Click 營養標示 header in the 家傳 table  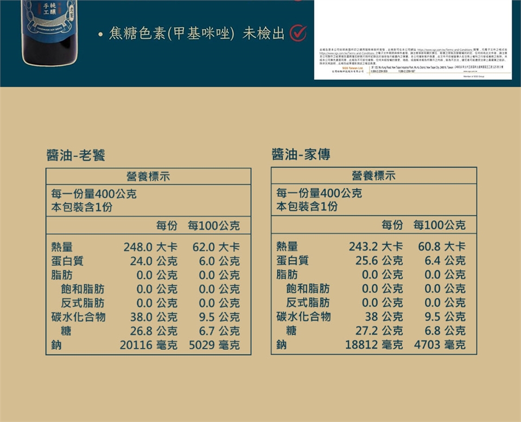pyautogui.click(x=373, y=176)
